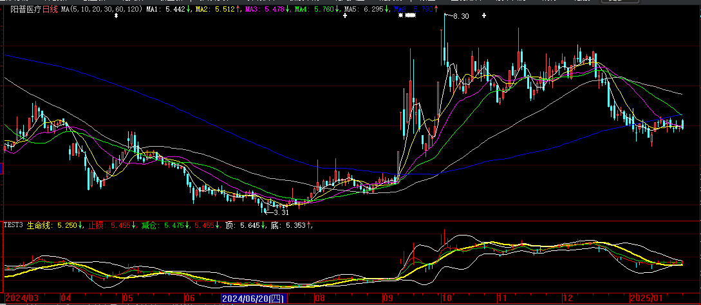
Task: Click the 2025/01 date on time axis
Action: coord(646,298)
